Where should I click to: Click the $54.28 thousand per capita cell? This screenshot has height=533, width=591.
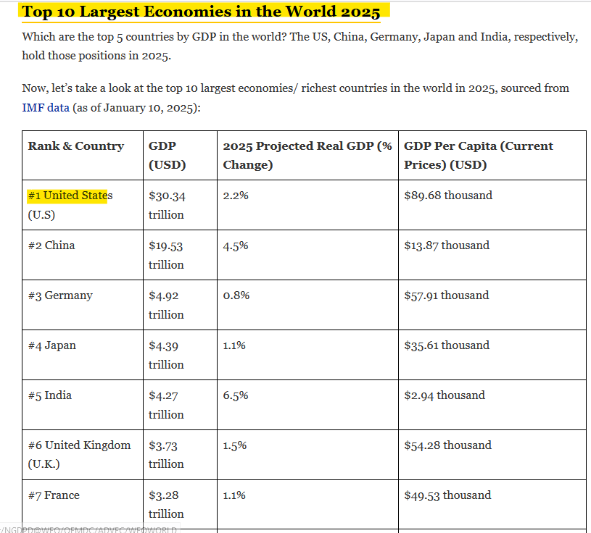pyautogui.click(x=492, y=455)
